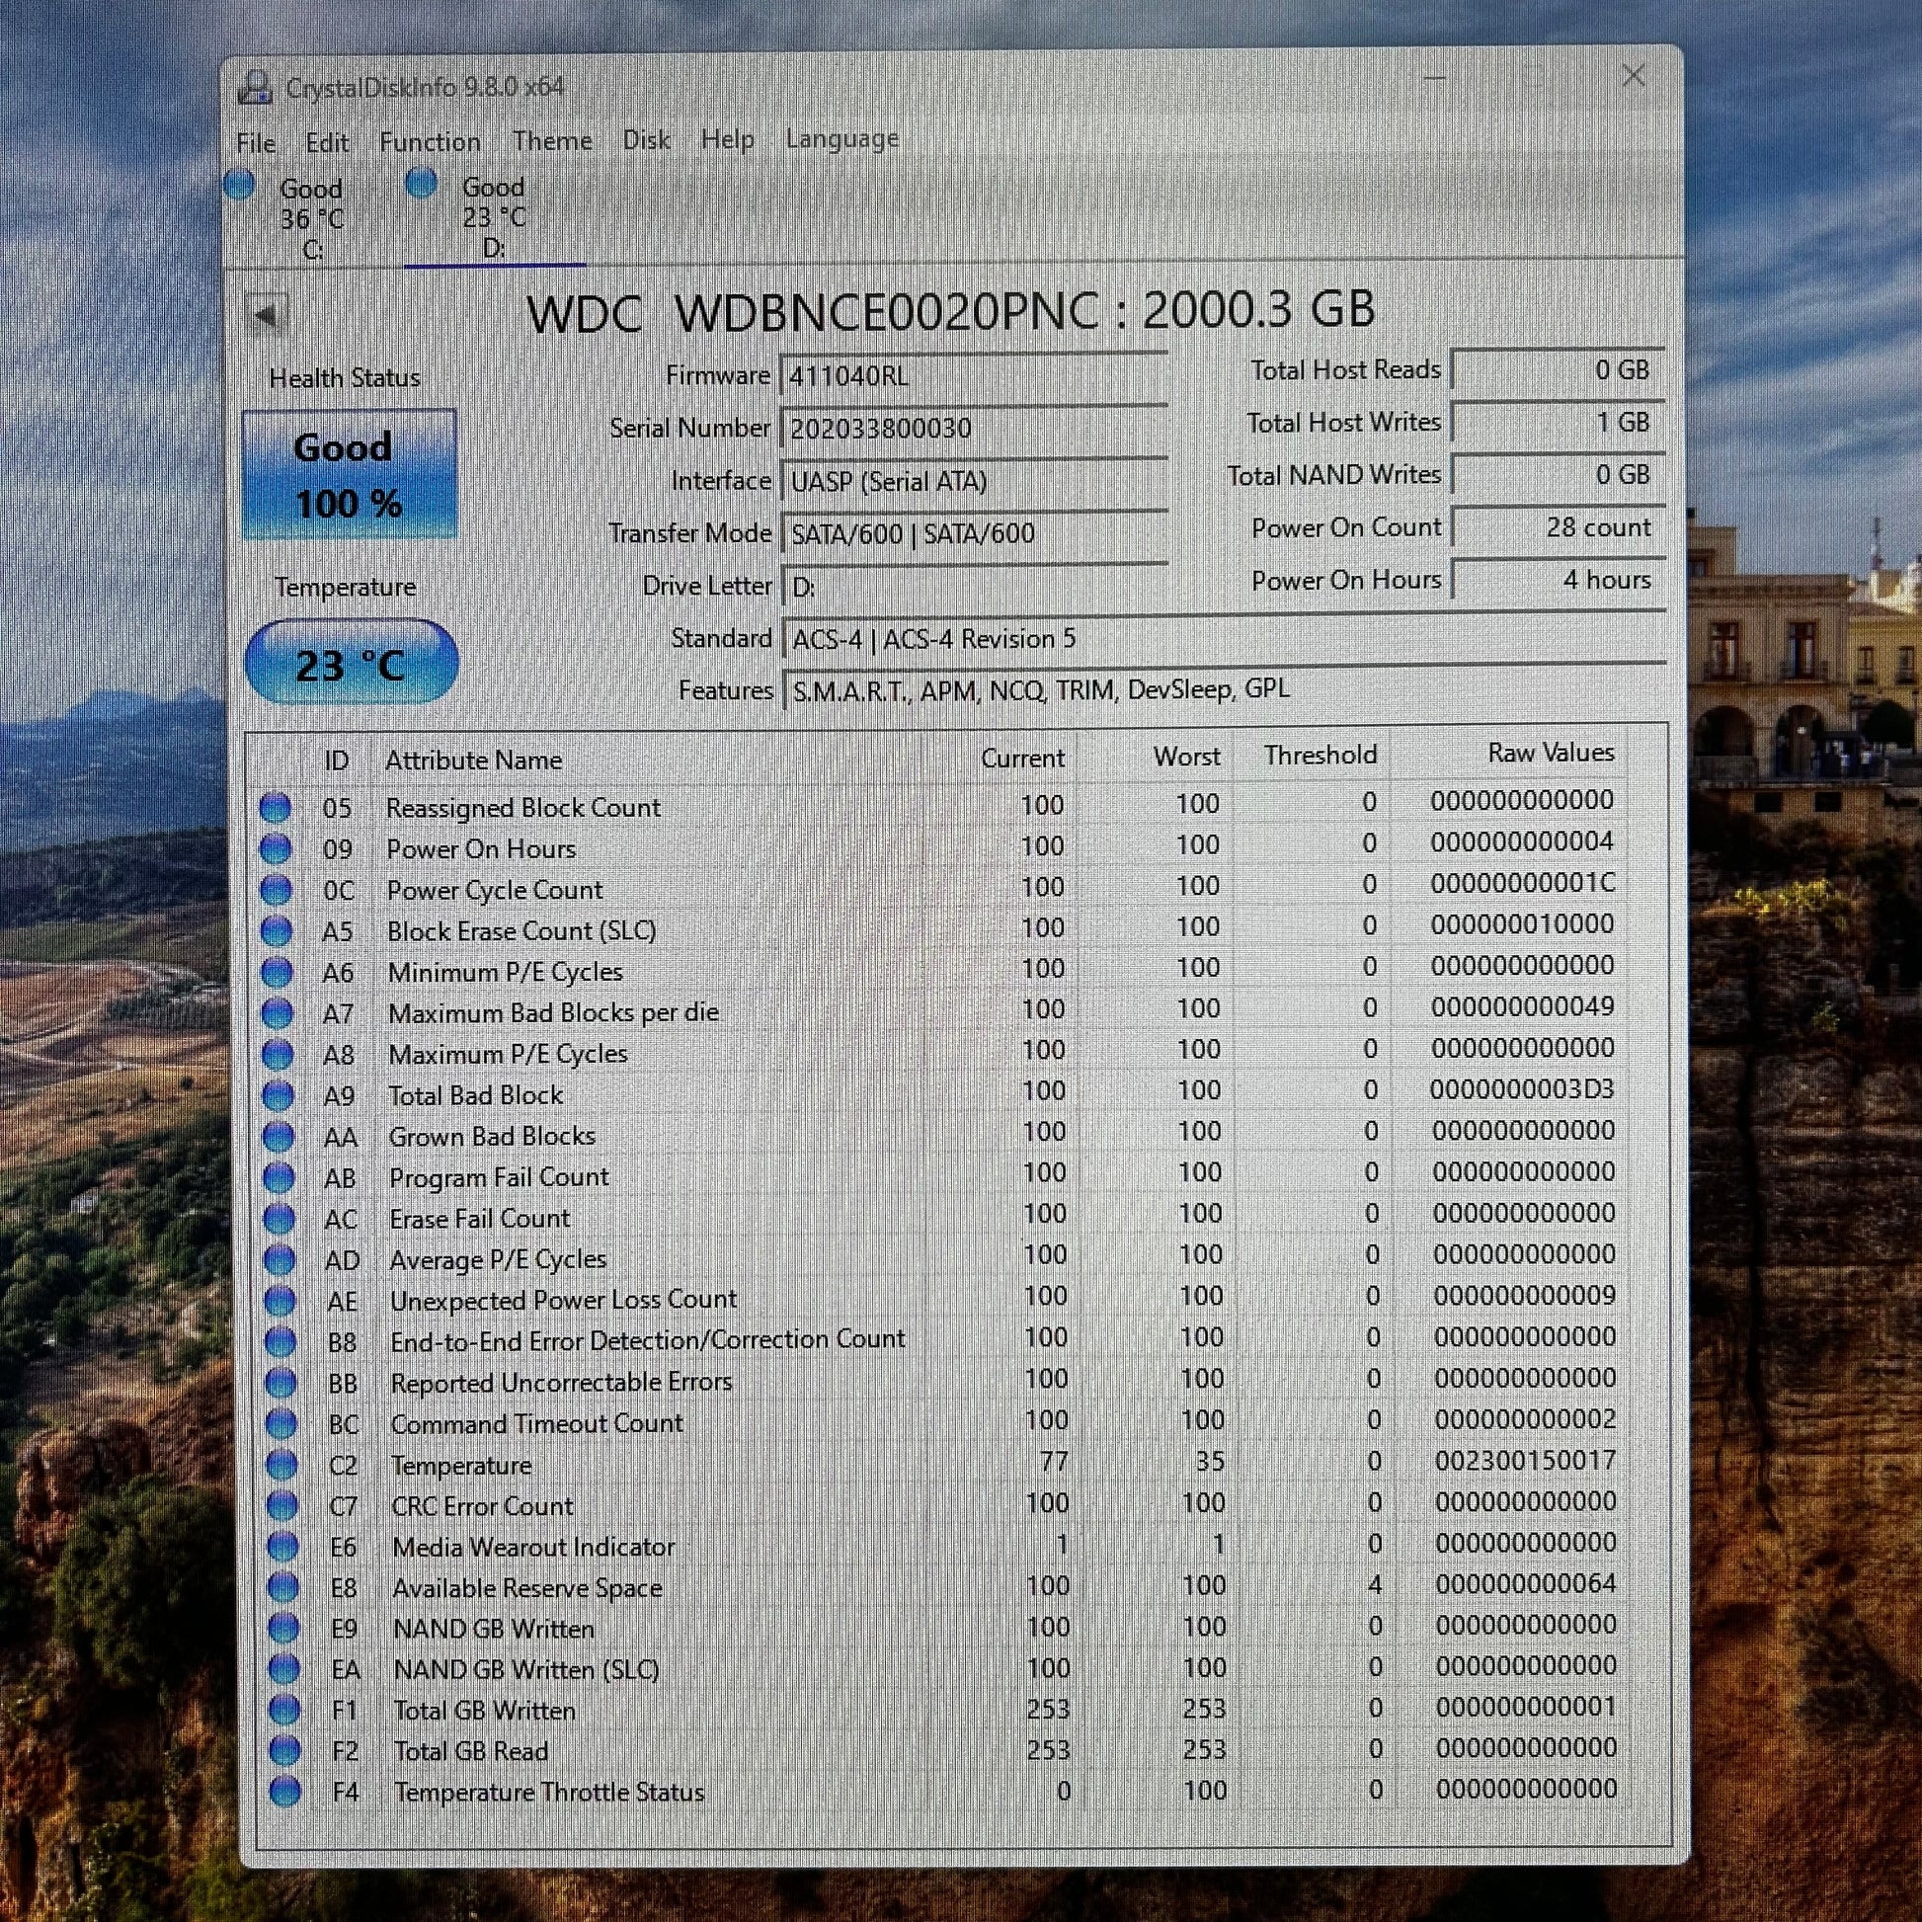Open the Help menu
Image resolution: width=1922 pixels, height=1922 pixels.
pos(727,139)
